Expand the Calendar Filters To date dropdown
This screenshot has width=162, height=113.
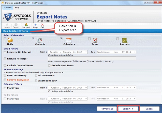pyautogui.click(x=134, y=88)
